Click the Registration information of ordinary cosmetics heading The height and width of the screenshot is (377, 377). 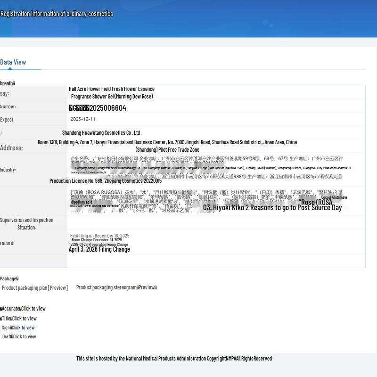click(x=57, y=14)
